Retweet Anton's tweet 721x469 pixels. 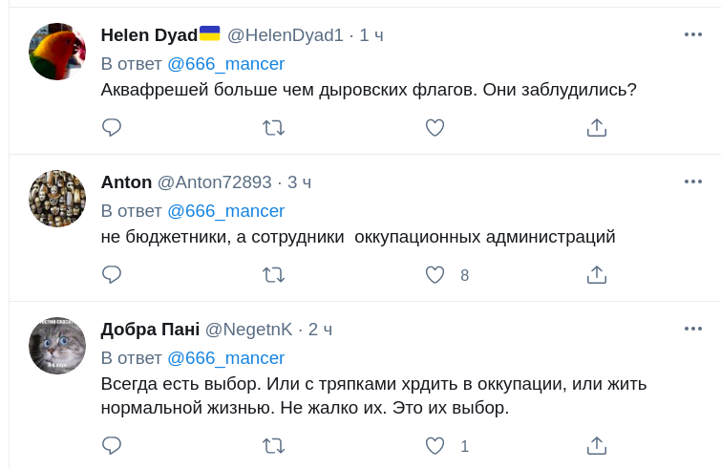pos(273,275)
